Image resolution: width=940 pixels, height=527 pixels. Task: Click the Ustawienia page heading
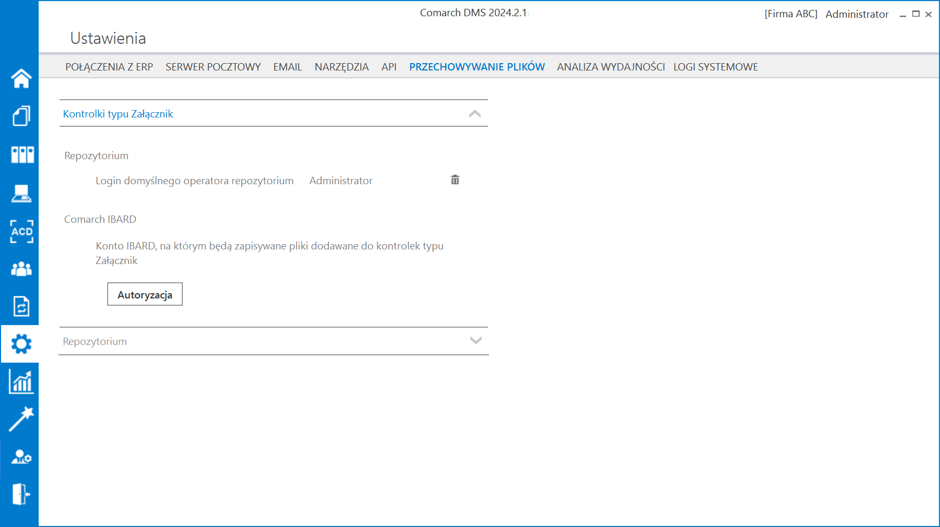click(x=108, y=38)
